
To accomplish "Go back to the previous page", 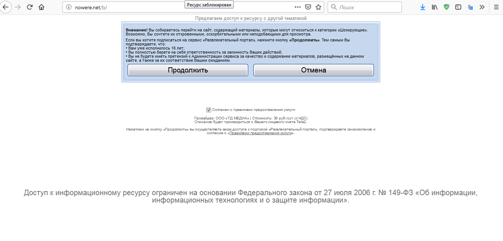I will 6,7.
